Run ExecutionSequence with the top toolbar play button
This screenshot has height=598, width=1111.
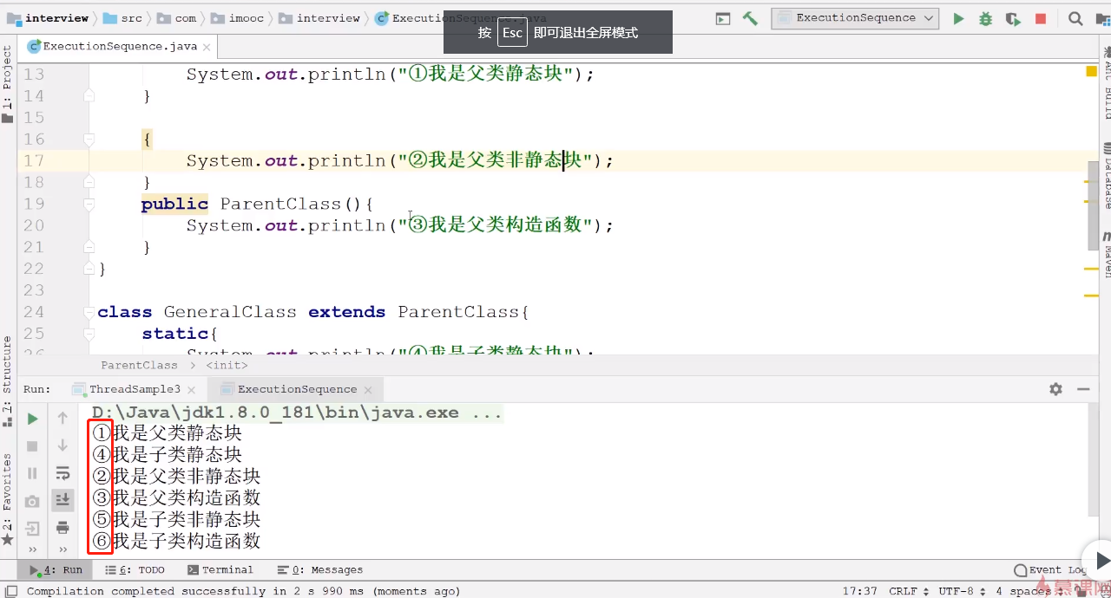click(x=958, y=18)
